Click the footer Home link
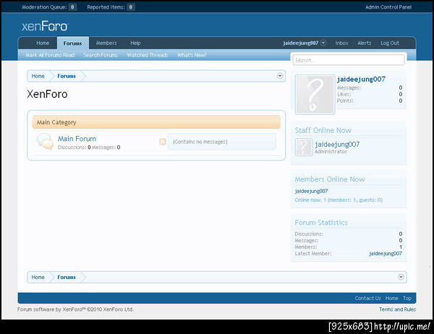Screen dimensions: 434x334 pos(391,298)
